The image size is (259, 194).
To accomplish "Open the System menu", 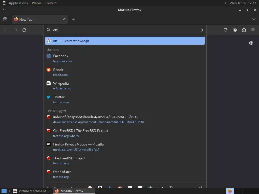I will point(51,3).
